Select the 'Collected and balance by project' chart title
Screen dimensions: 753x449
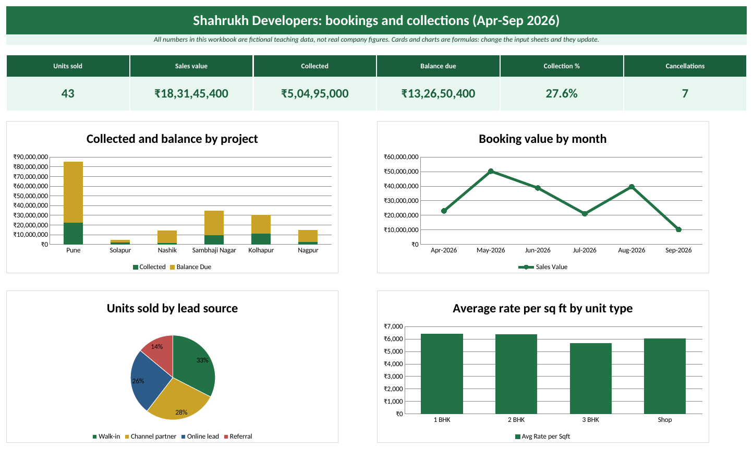point(172,139)
